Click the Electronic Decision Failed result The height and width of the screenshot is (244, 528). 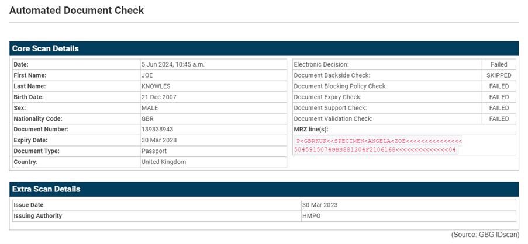tap(499, 65)
